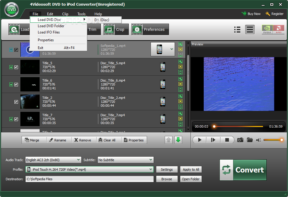This screenshot has height=197, width=288.
Task: Open settings wrench for Title_6 row
Action: tap(180, 79)
